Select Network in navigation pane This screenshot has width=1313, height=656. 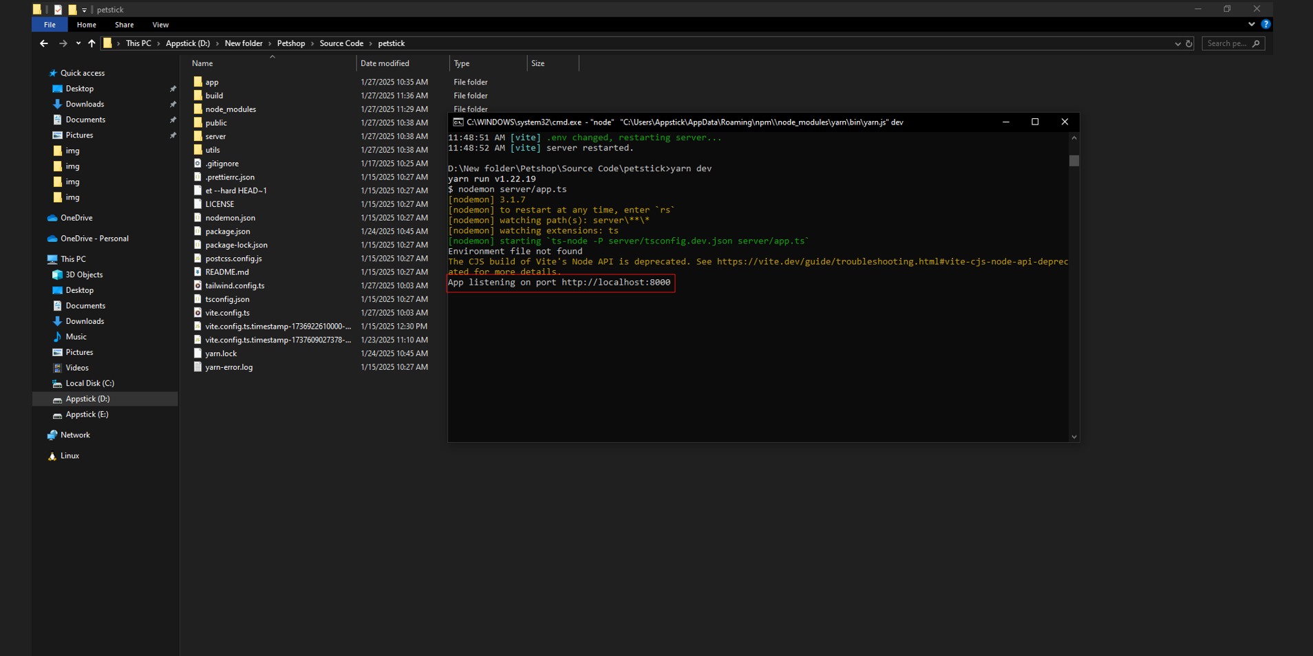[75, 435]
